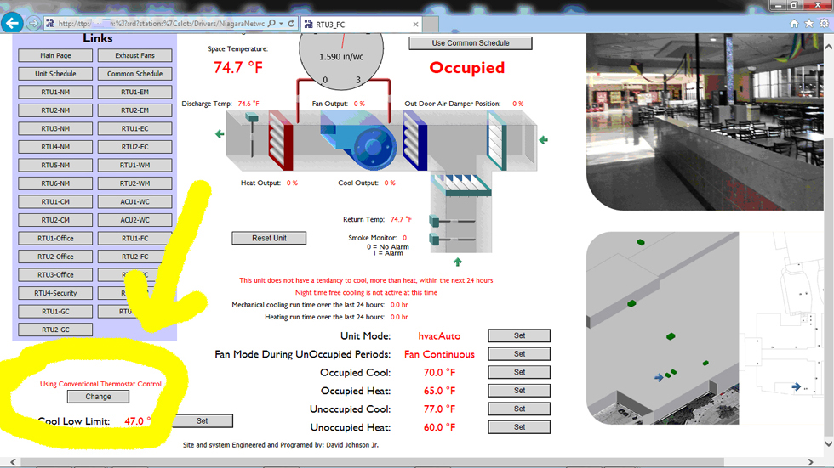This screenshot has height=468, width=834.
Task: Close the RTU3_FC tab
Action: pos(415,25)
